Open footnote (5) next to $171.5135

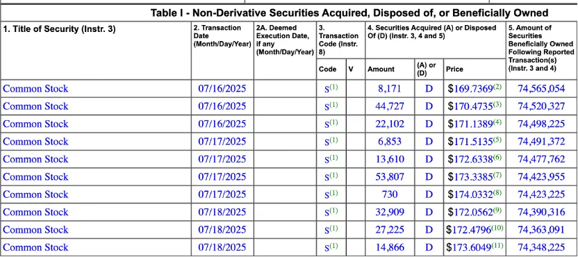(x=497, y=140)
